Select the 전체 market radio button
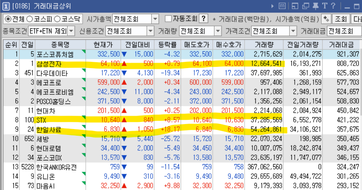Image resolution: width=362 pixels, height=190 pixels. [x=8, y=19]
